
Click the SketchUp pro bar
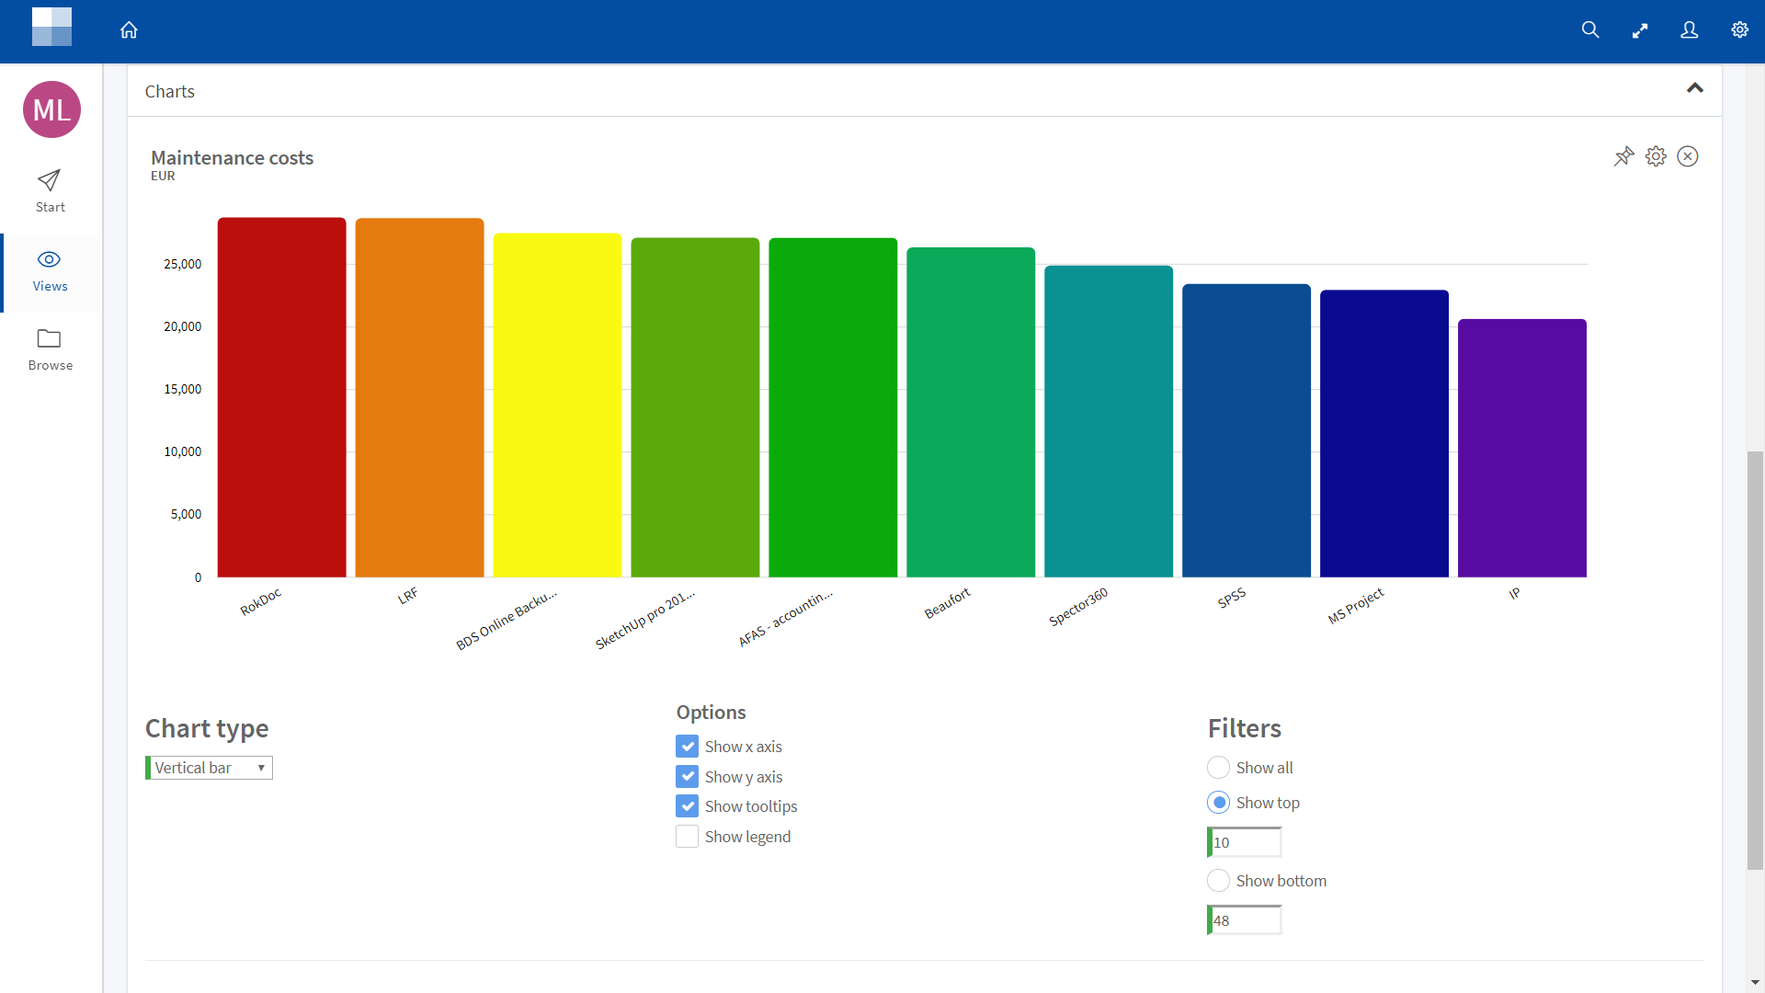point(695,407)
